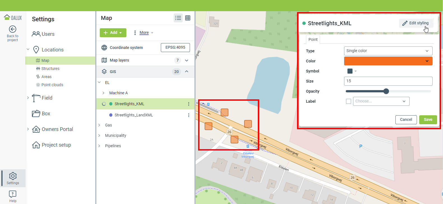Enable the Label checkbox
The image size is (443, 204).
(349, 101)
